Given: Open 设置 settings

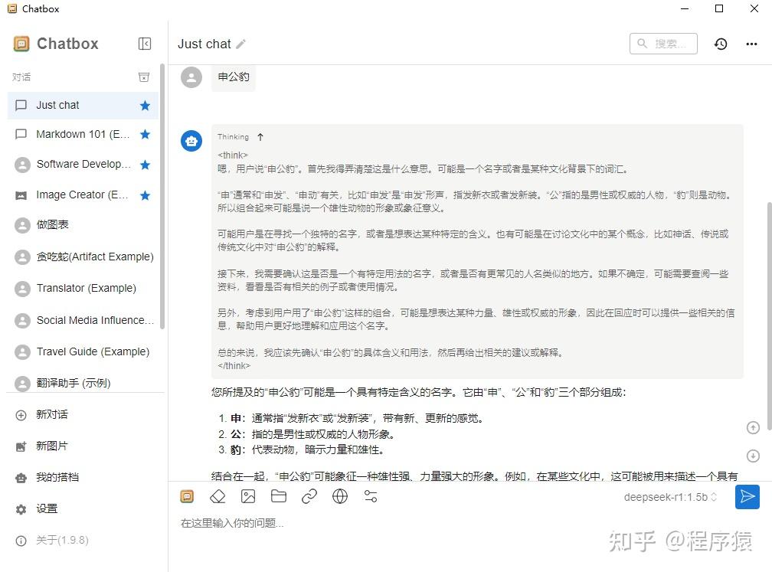Looking at the screenshot, I should (83, 509).
